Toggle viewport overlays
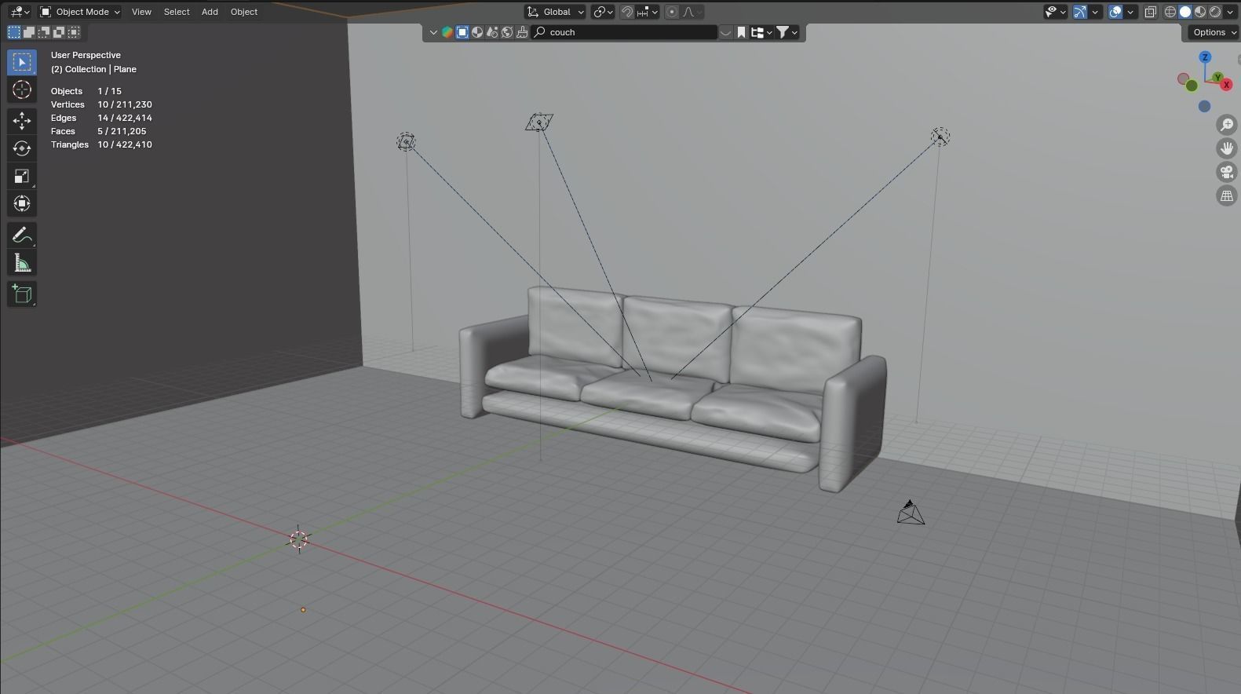The width and height of the screenshot is (1241, 694). pyautogui.click(x=1115, y=12)
